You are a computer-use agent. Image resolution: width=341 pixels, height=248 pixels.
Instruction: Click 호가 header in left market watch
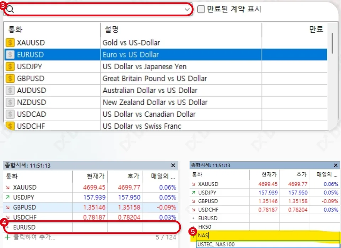(134, 176)
